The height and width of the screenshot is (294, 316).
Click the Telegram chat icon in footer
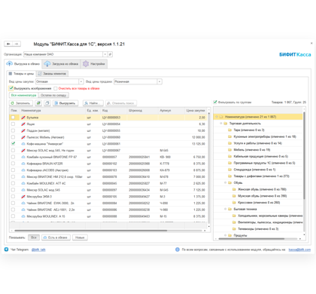point(7,250)
